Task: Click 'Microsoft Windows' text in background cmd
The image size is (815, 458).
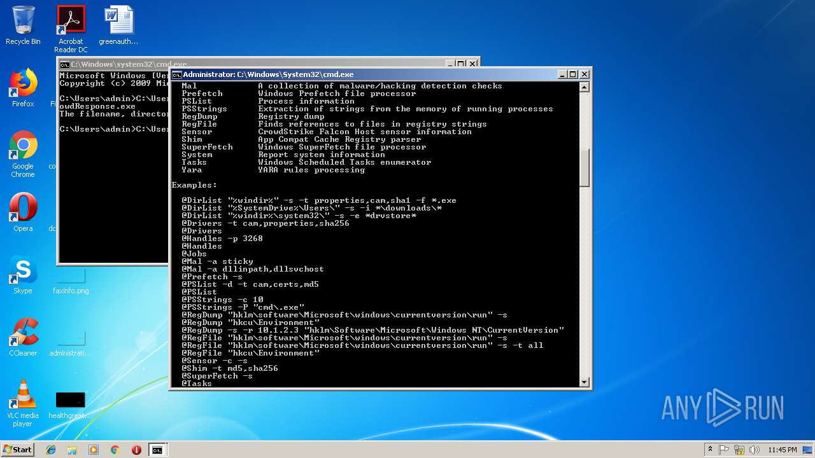Action: pos(103,76)
